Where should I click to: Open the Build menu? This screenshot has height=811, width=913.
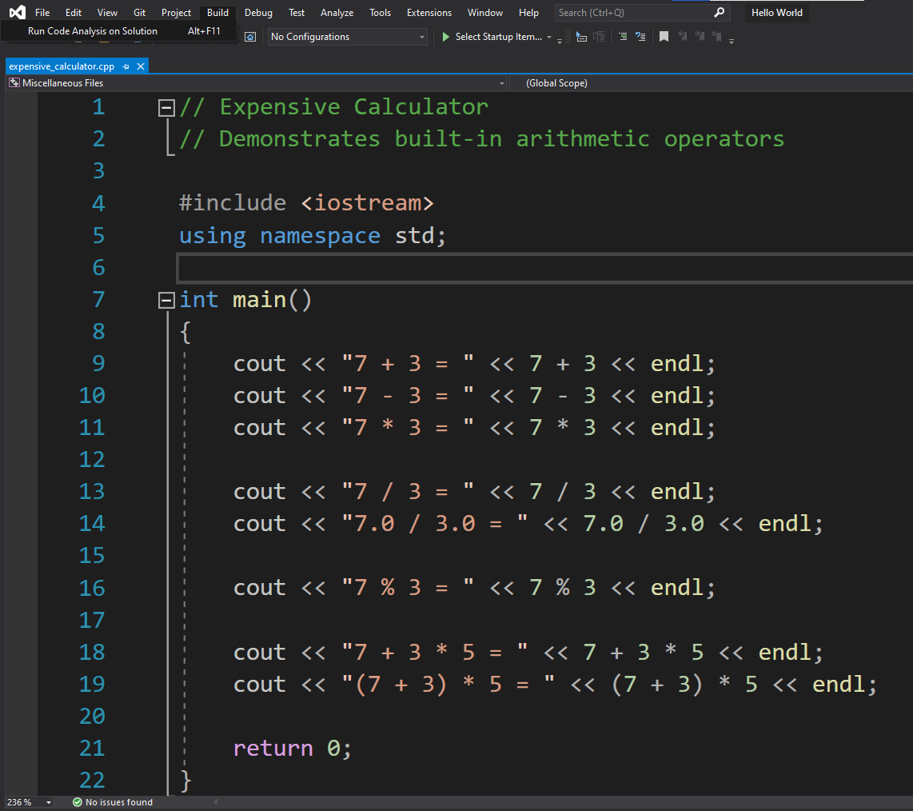[217, 12]
